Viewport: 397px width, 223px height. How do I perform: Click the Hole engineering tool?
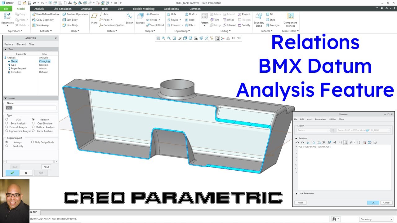[171, 14]
